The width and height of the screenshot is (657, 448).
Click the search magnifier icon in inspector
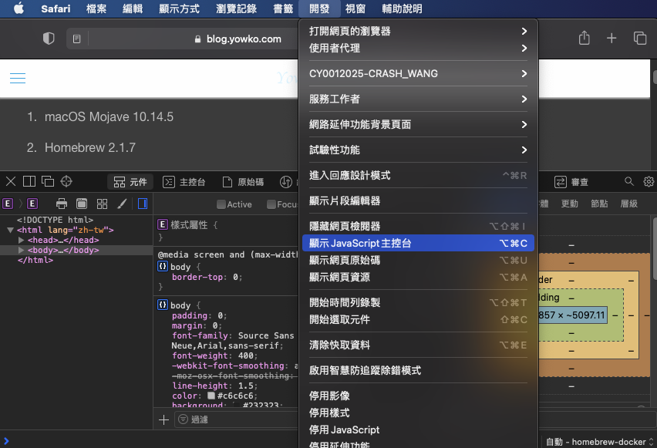point(629,181)
